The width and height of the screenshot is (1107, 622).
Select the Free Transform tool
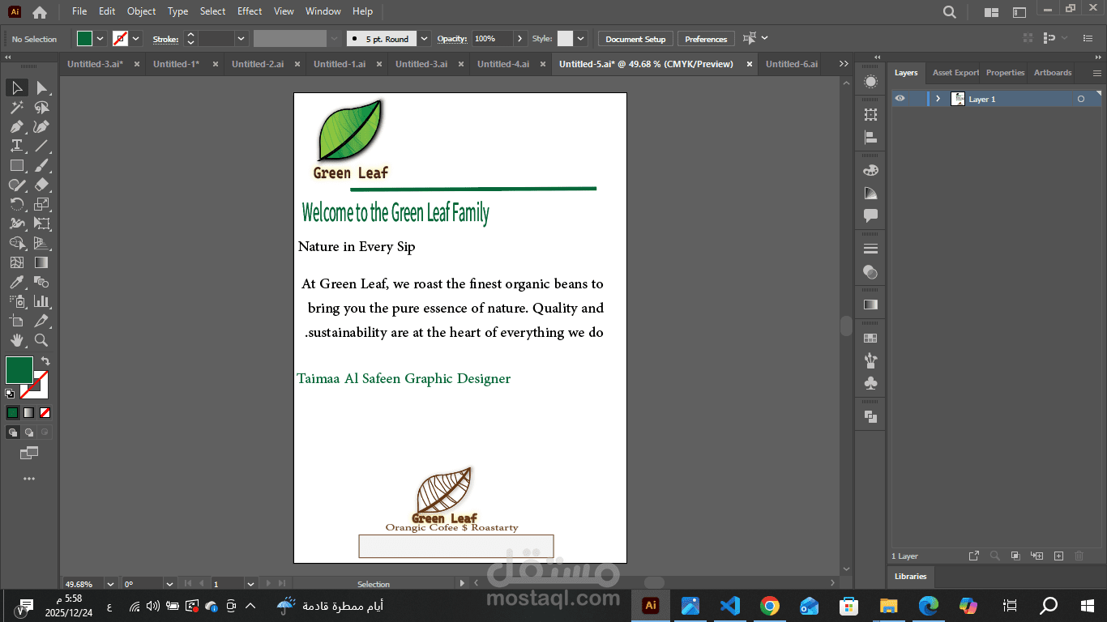click(42, 224)
